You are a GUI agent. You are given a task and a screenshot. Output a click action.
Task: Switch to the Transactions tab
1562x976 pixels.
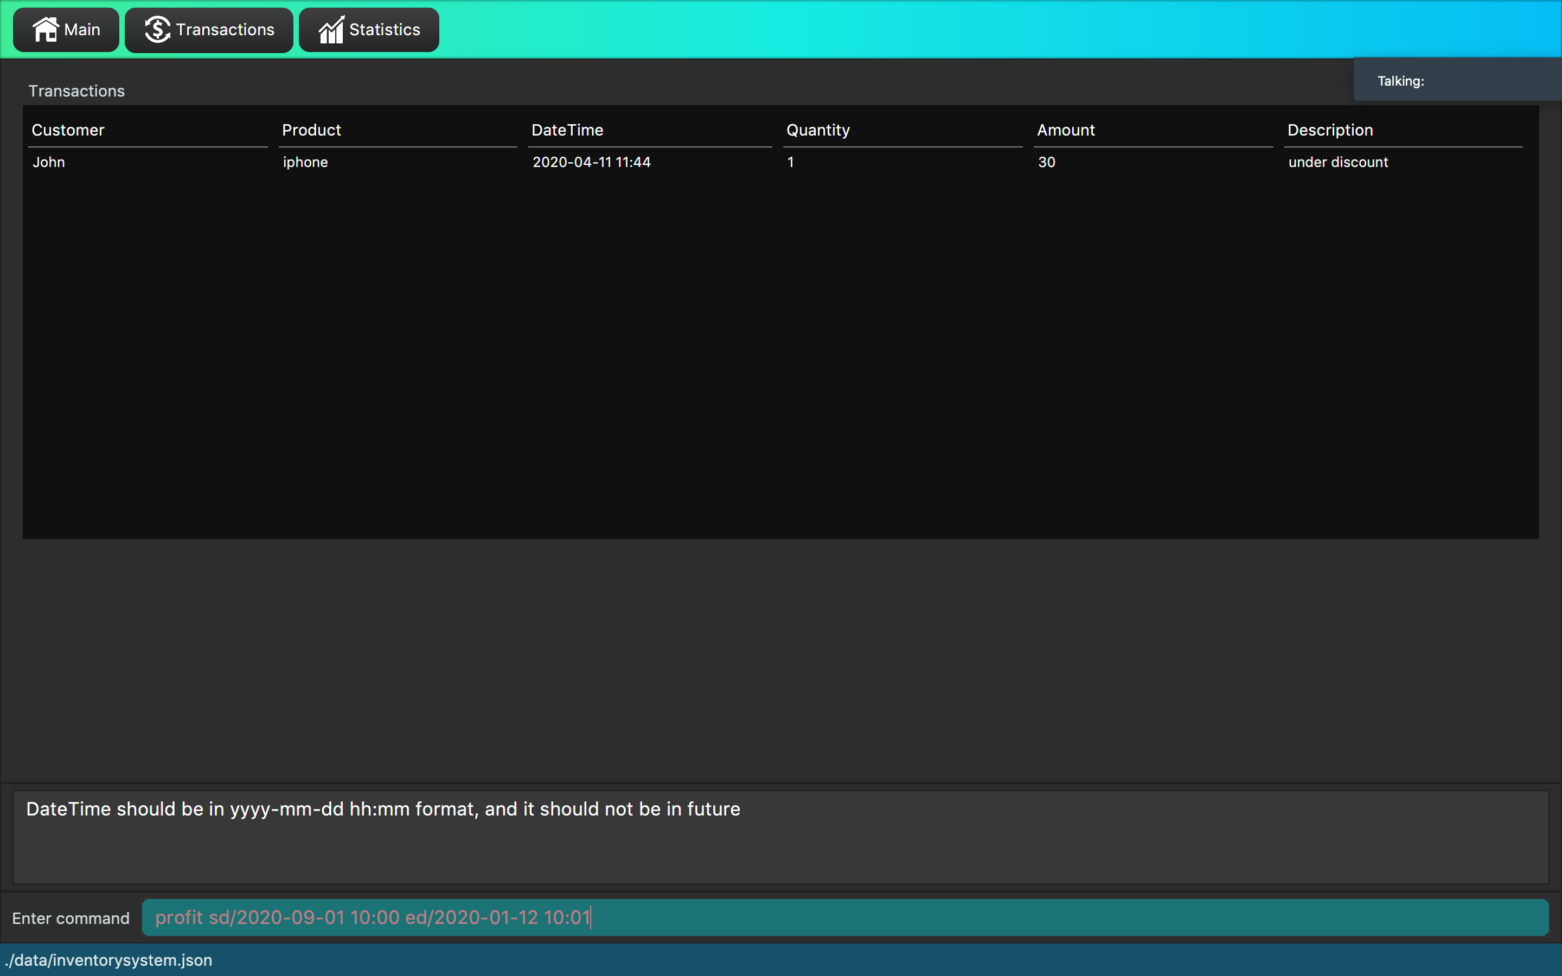[x=208, y=30]
